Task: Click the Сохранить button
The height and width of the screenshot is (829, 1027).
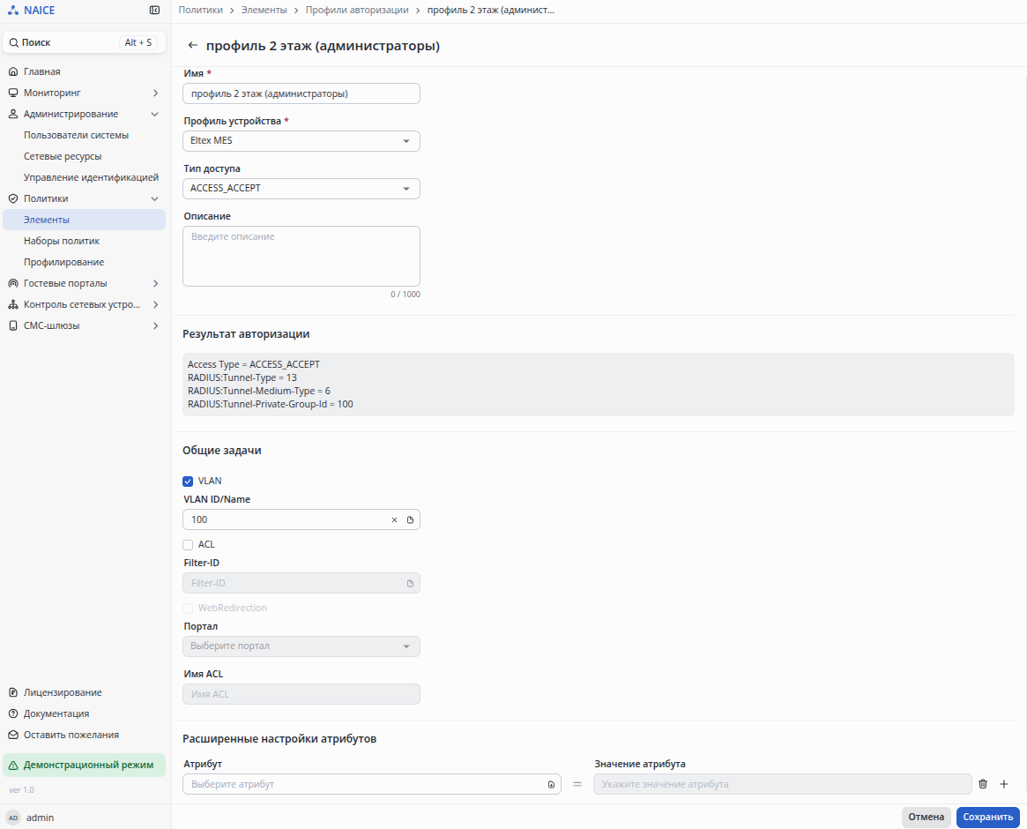Action: point(987,818)
